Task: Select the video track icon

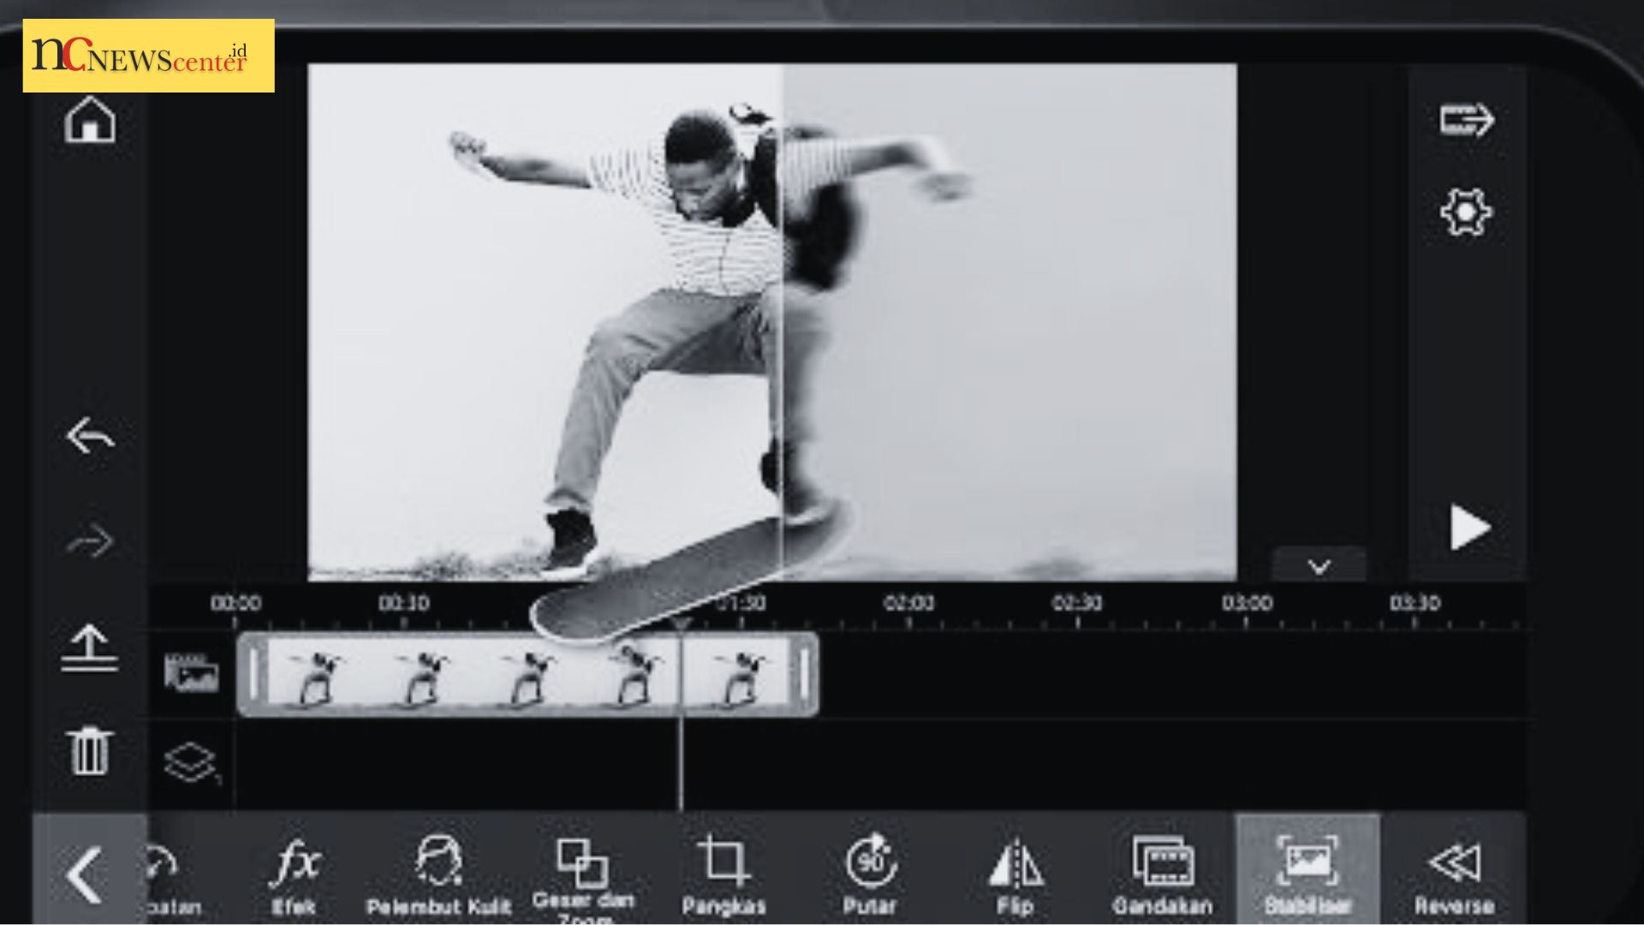Action: (x=191, y=673)
